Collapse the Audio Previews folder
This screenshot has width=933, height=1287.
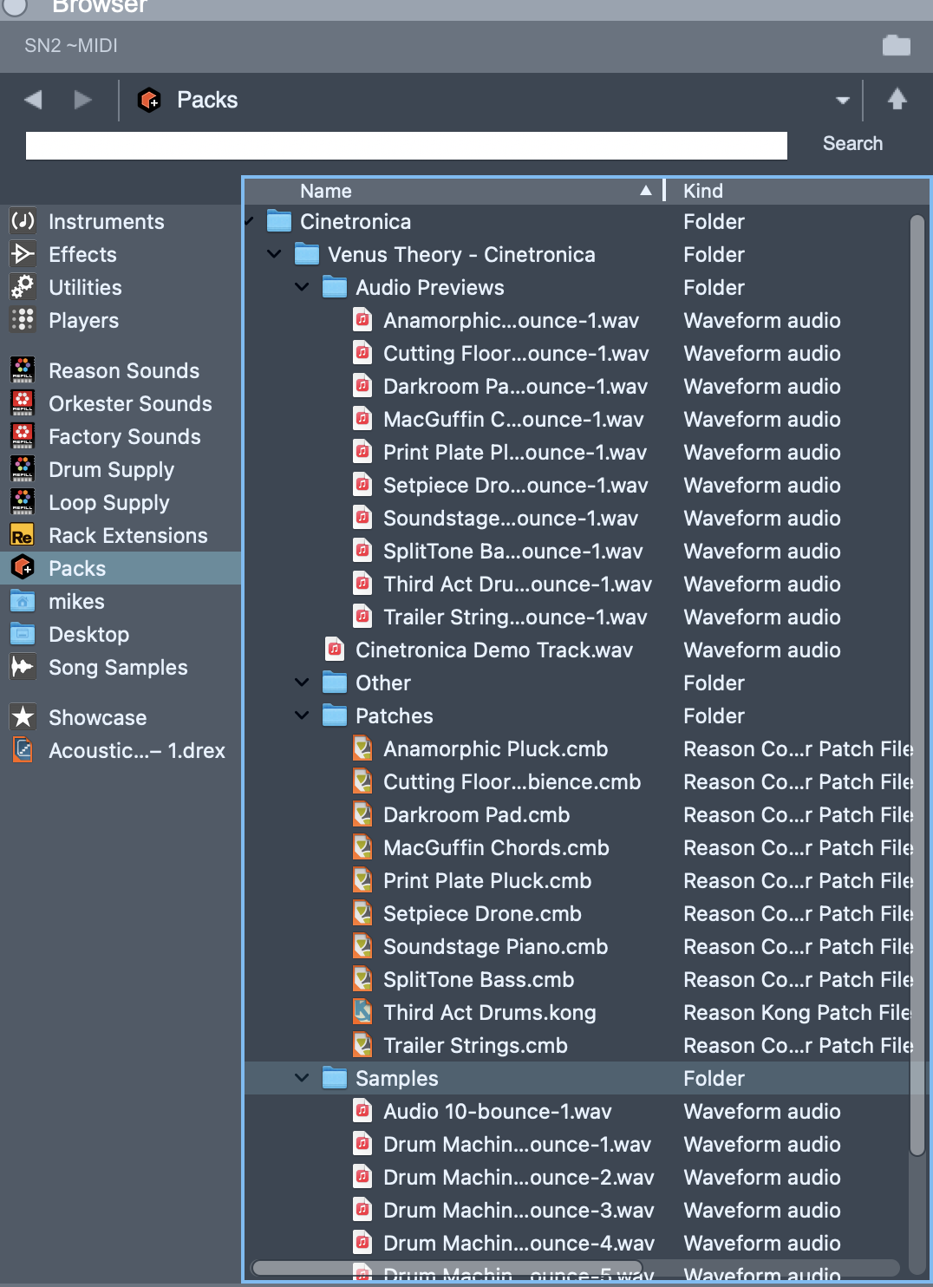click(302, 287)
